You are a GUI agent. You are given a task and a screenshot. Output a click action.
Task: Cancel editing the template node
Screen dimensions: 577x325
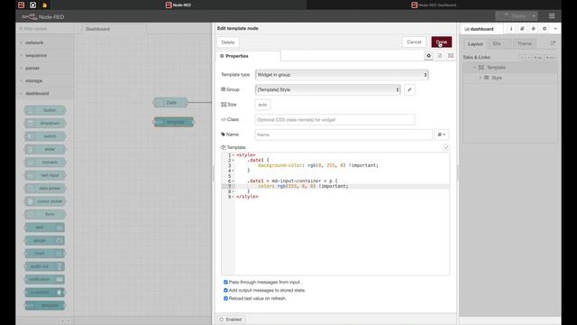[x=414, y=42]
